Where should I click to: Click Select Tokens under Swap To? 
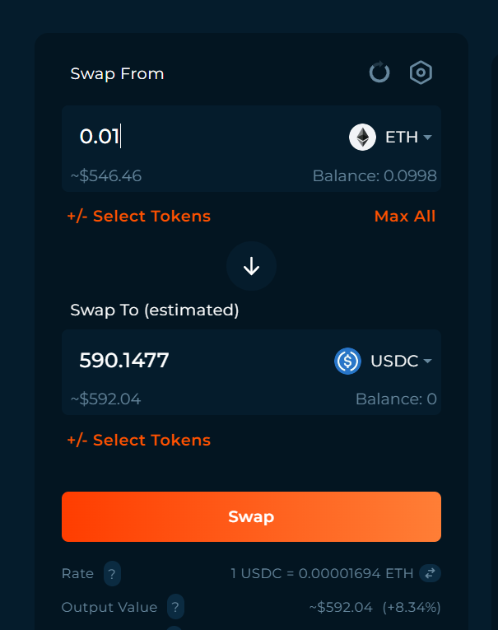[x=139, y=440]
